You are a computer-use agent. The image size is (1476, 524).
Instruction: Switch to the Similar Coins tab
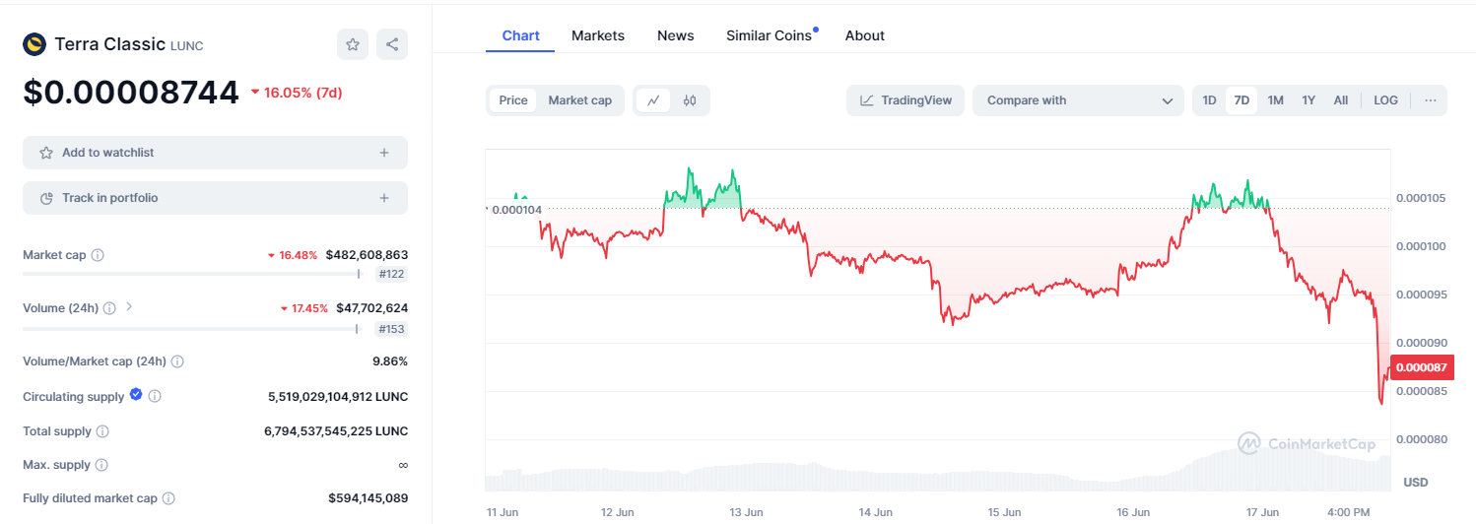769,35
